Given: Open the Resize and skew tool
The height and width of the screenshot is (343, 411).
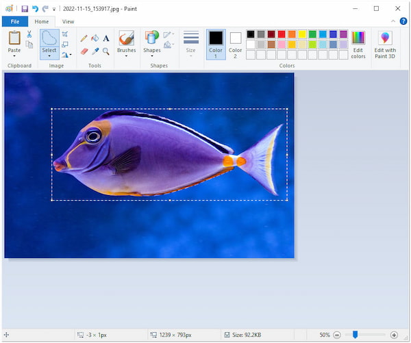Looking at the screenshot, I should 65,45.
